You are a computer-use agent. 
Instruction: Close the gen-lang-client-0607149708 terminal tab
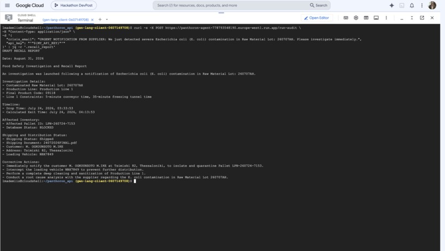(92, 20)
